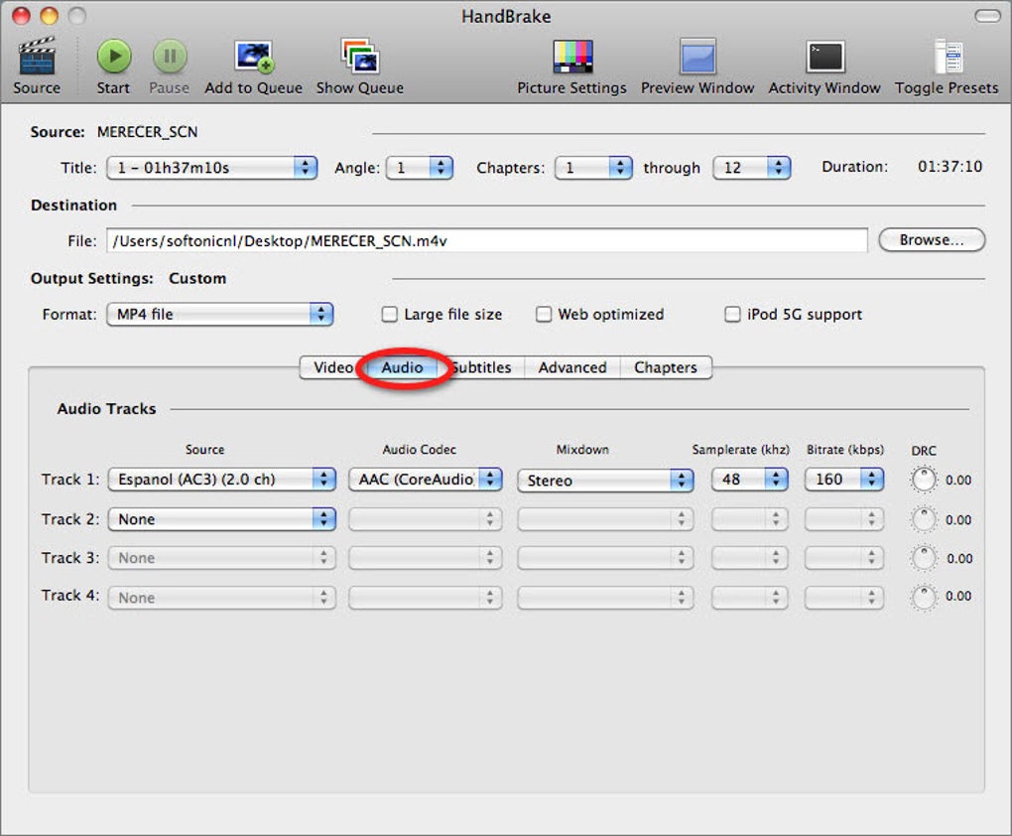1012x836 pixels.
Task: Click the Custom output settings label
Action: click(197, 278)
